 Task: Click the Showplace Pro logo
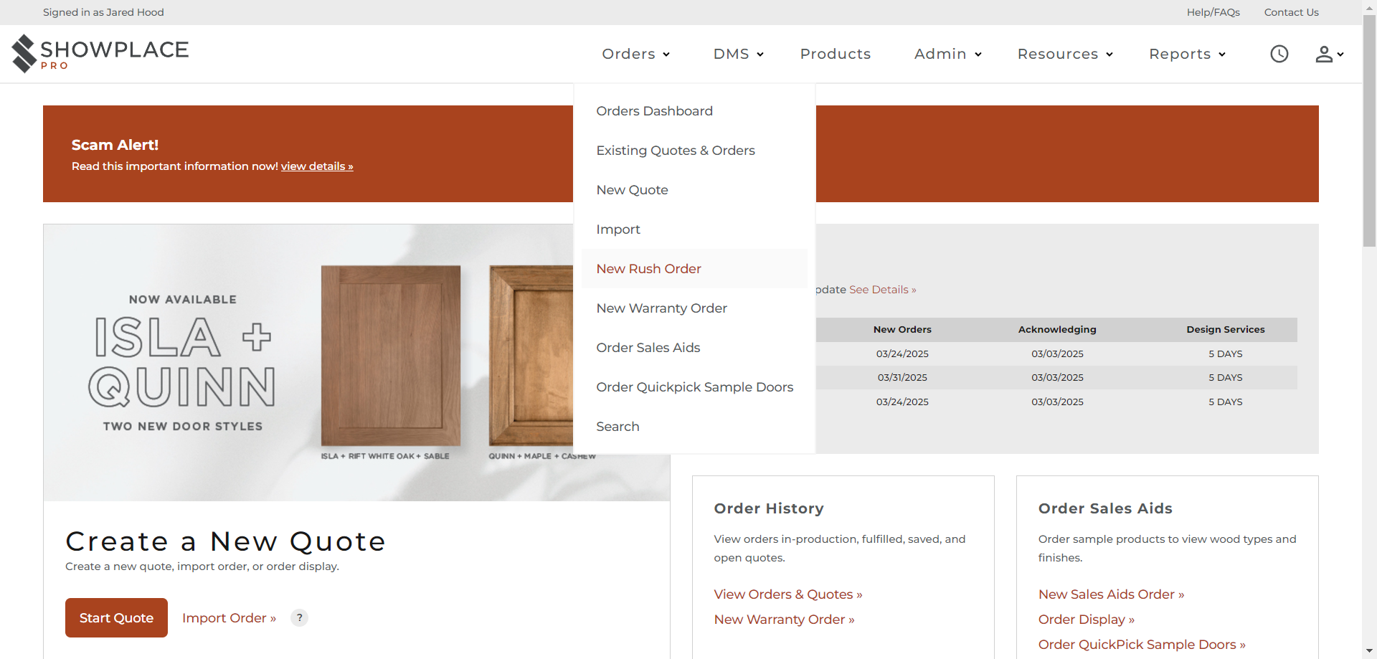tap(100, 54)
